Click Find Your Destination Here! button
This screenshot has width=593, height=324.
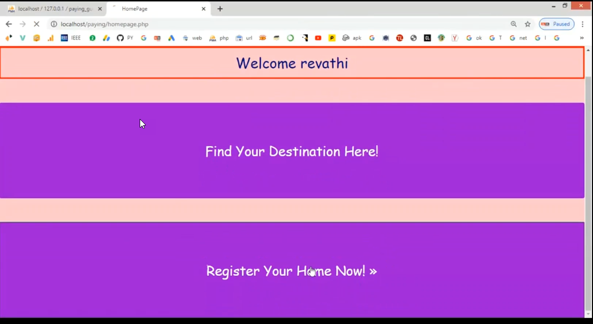pos(292,151)
